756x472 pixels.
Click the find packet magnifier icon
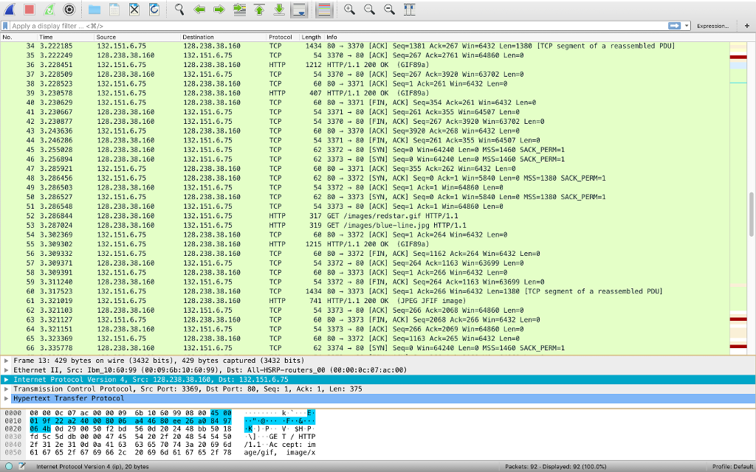point(179,9)
